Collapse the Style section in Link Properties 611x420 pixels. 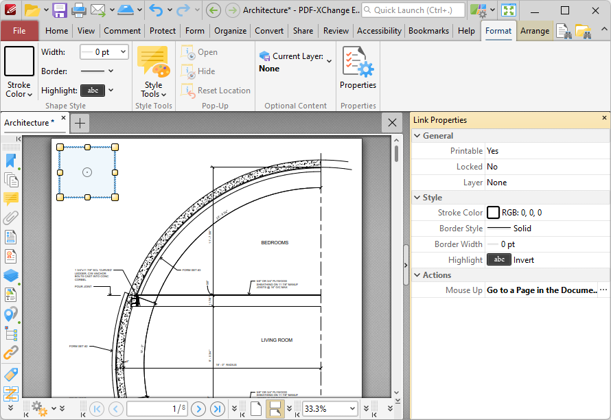[x=417, y=198]
